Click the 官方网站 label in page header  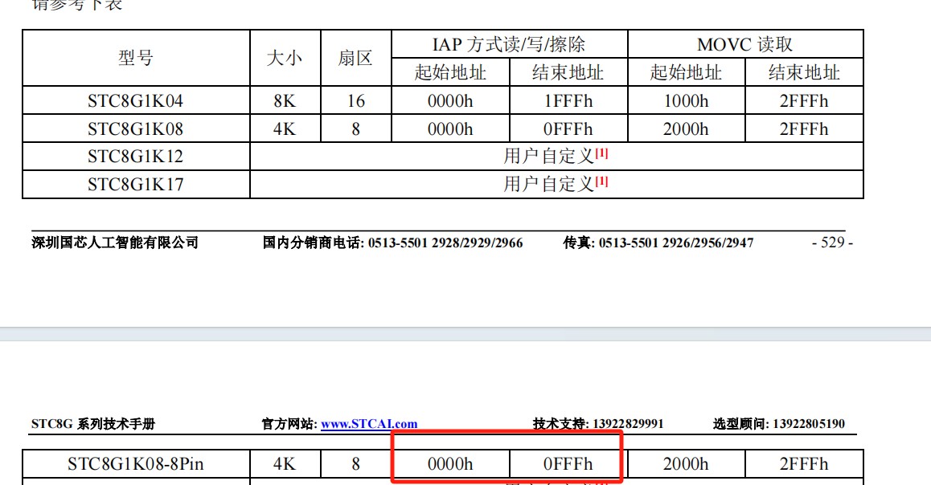tap(289, 424)
